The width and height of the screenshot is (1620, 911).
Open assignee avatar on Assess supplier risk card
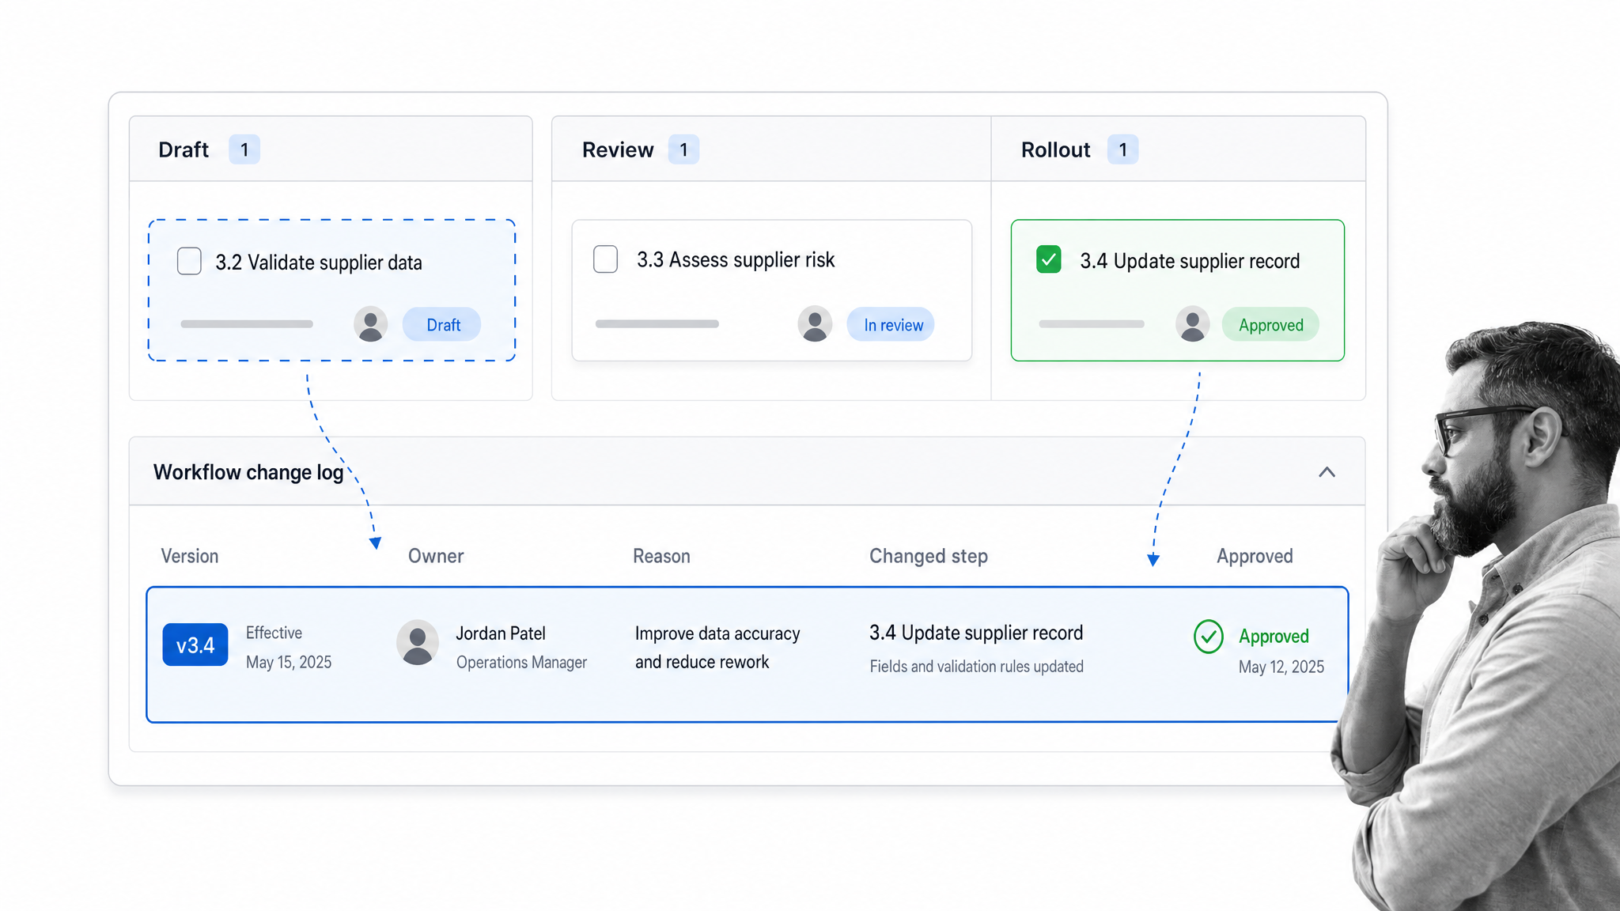[815, 324]
